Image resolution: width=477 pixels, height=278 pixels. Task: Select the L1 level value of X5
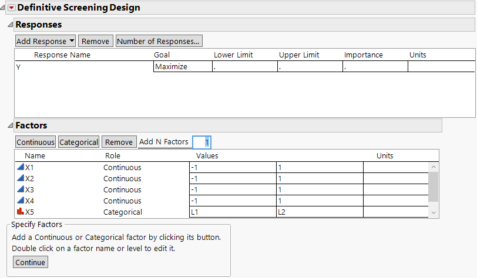(232, 212)
